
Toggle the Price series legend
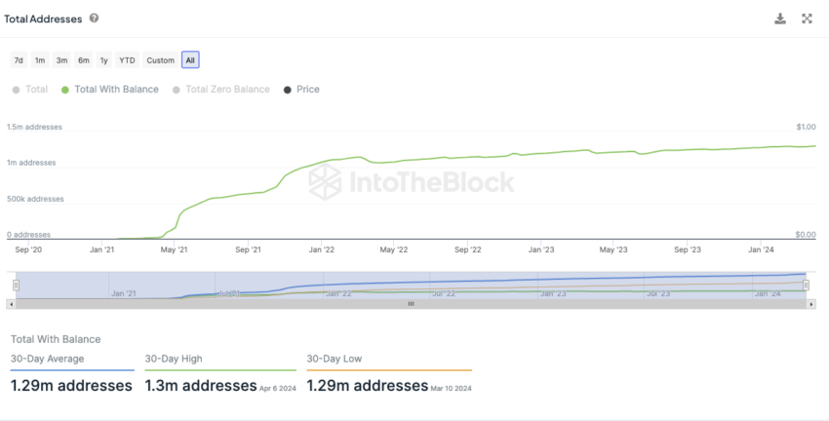click(x=301, y=90)
